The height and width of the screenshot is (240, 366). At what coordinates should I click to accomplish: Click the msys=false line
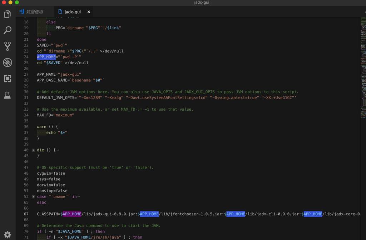pos(49,179)
